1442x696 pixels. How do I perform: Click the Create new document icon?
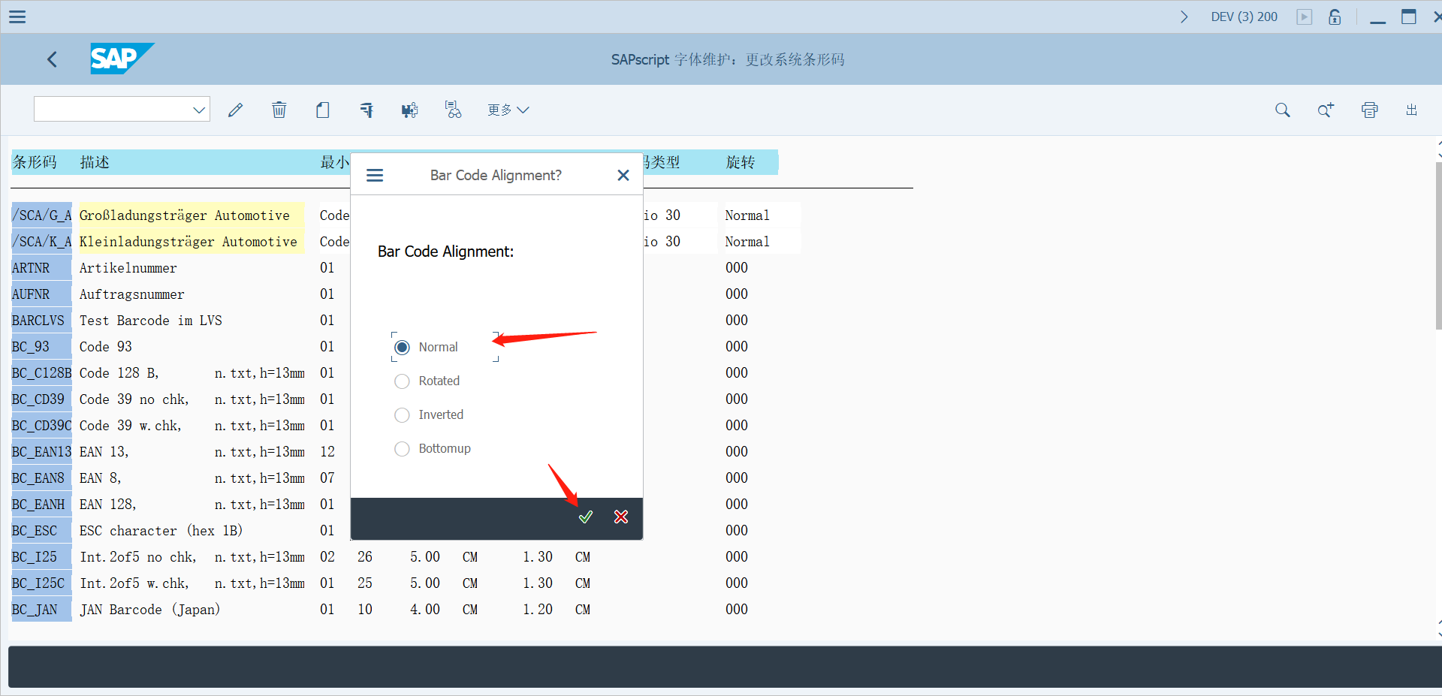pos(322,110)
